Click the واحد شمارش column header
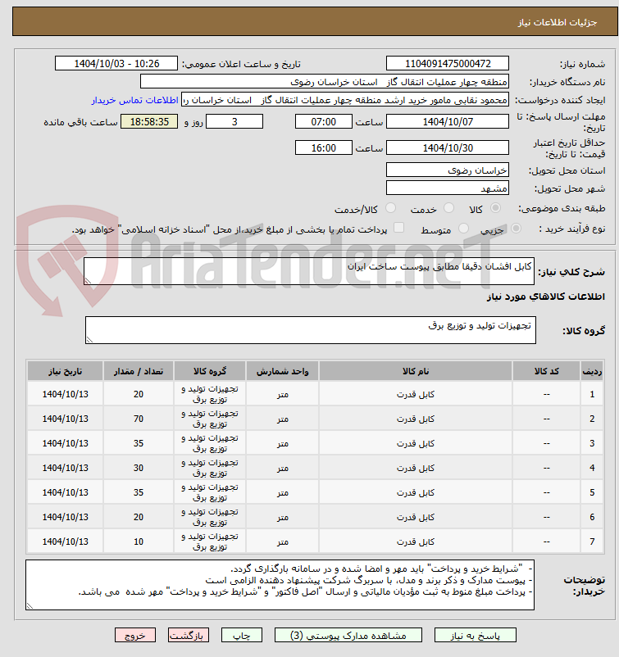Viewport: 619px width, 657px height. pos(283,371)
